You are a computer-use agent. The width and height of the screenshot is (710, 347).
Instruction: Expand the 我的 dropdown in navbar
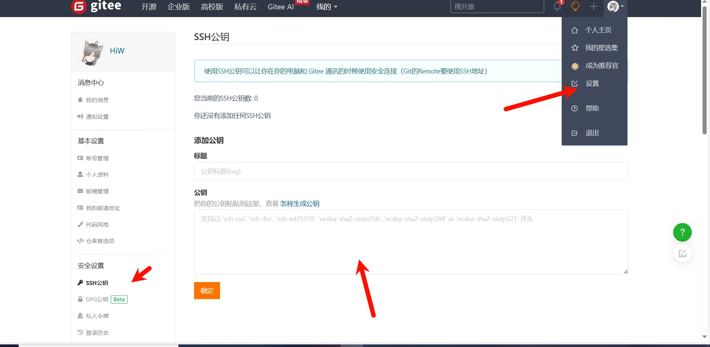[x=326, y=7]
